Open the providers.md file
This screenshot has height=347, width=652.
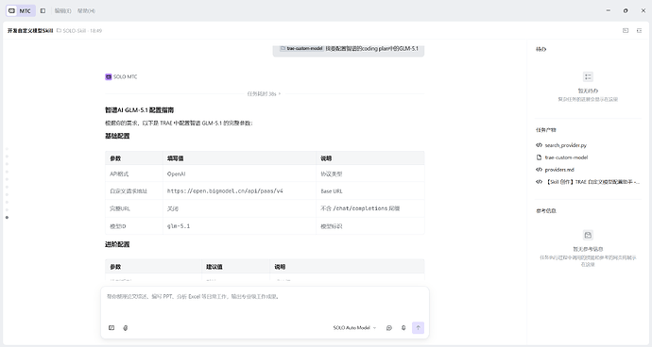coord(559,170)
